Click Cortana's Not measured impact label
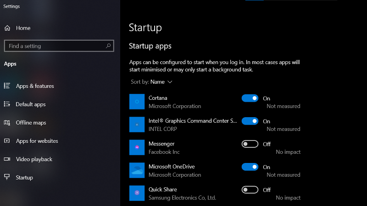The image size is (367, 206). (x=284, y=106)
